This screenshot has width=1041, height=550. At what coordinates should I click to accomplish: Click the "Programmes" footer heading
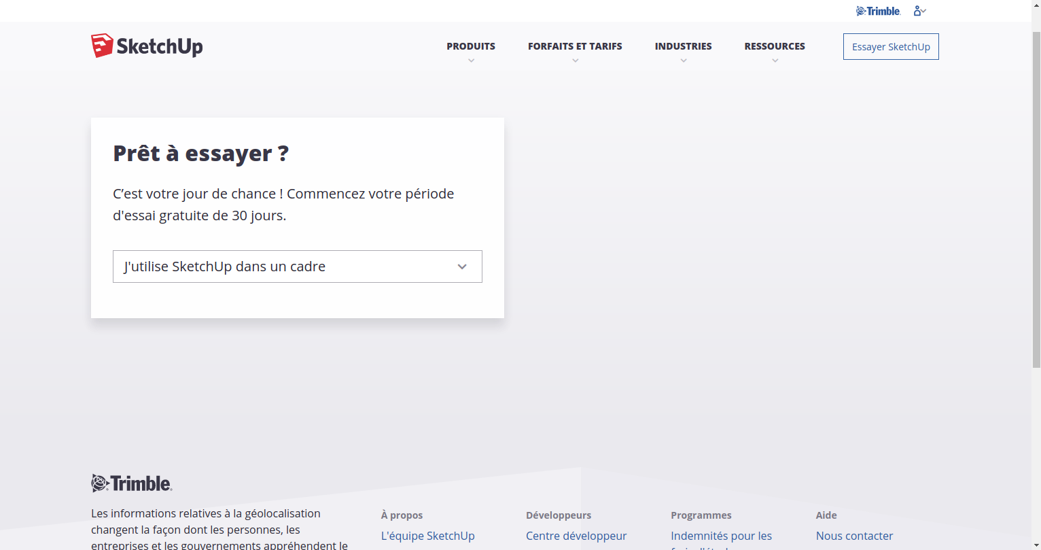click(701, 515)
